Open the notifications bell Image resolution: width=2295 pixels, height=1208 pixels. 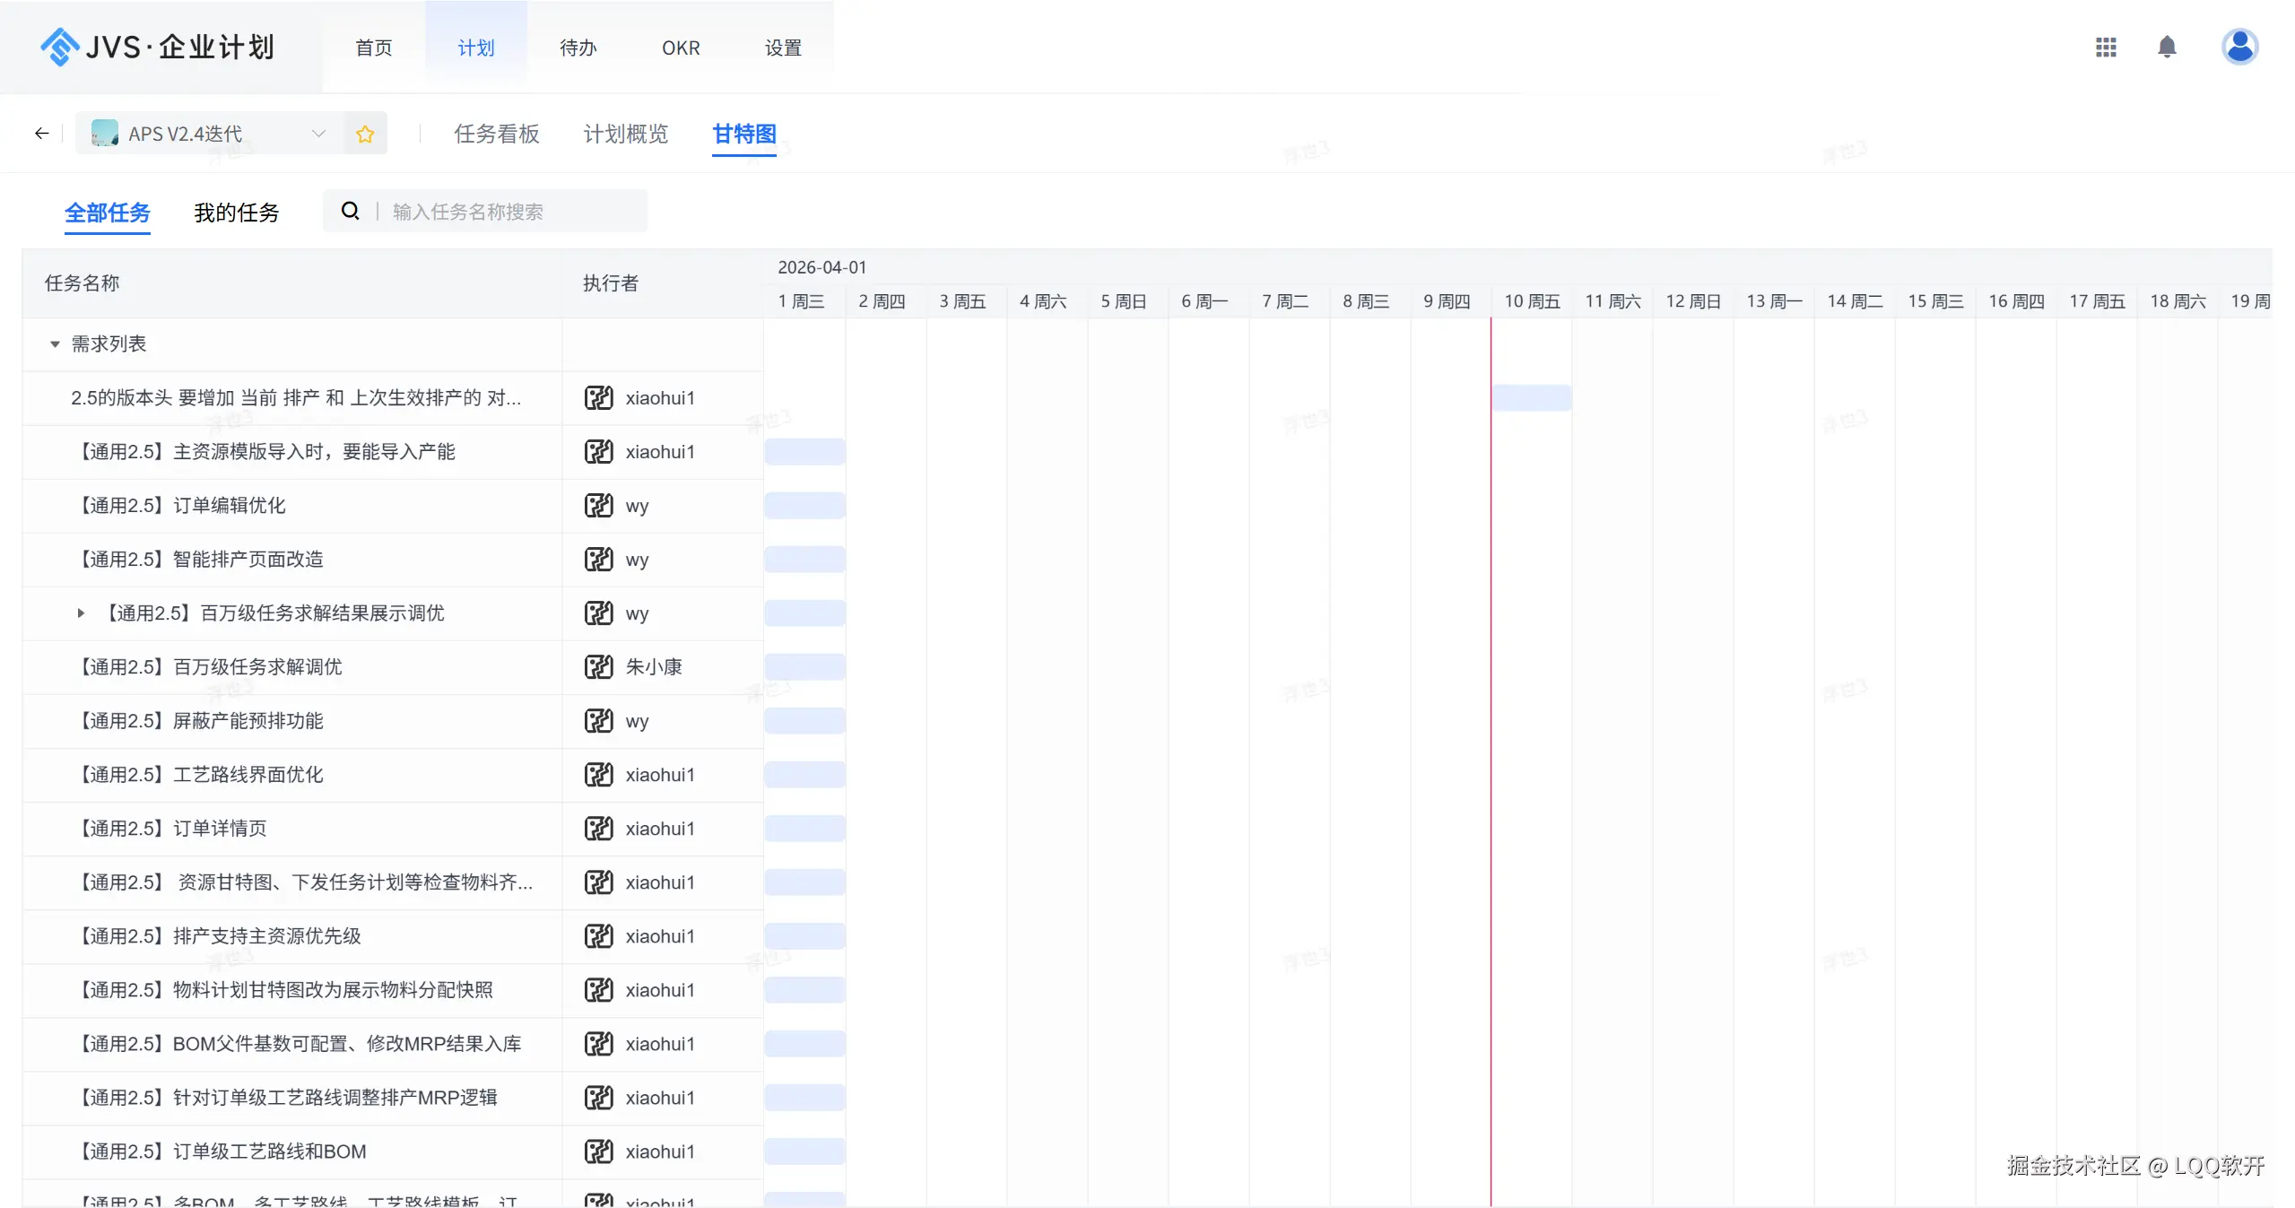pyautogui.click(x=2167, y=48)
